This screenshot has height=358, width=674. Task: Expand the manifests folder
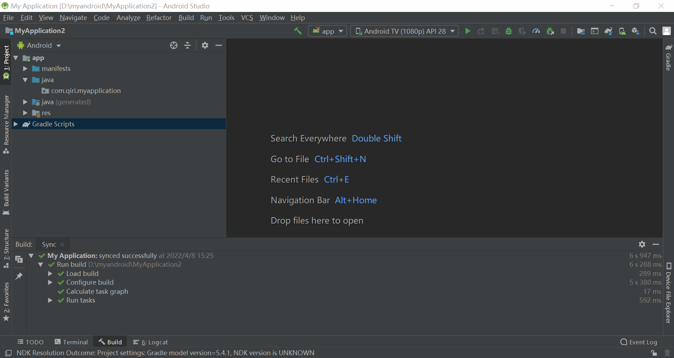coord(25,69)
